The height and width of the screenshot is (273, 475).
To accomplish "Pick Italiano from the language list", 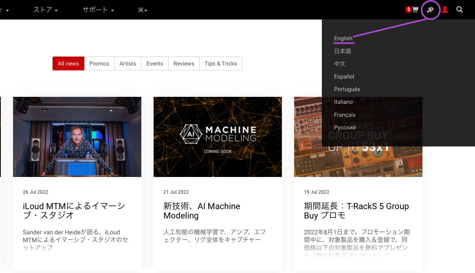I will pos(343,102).
